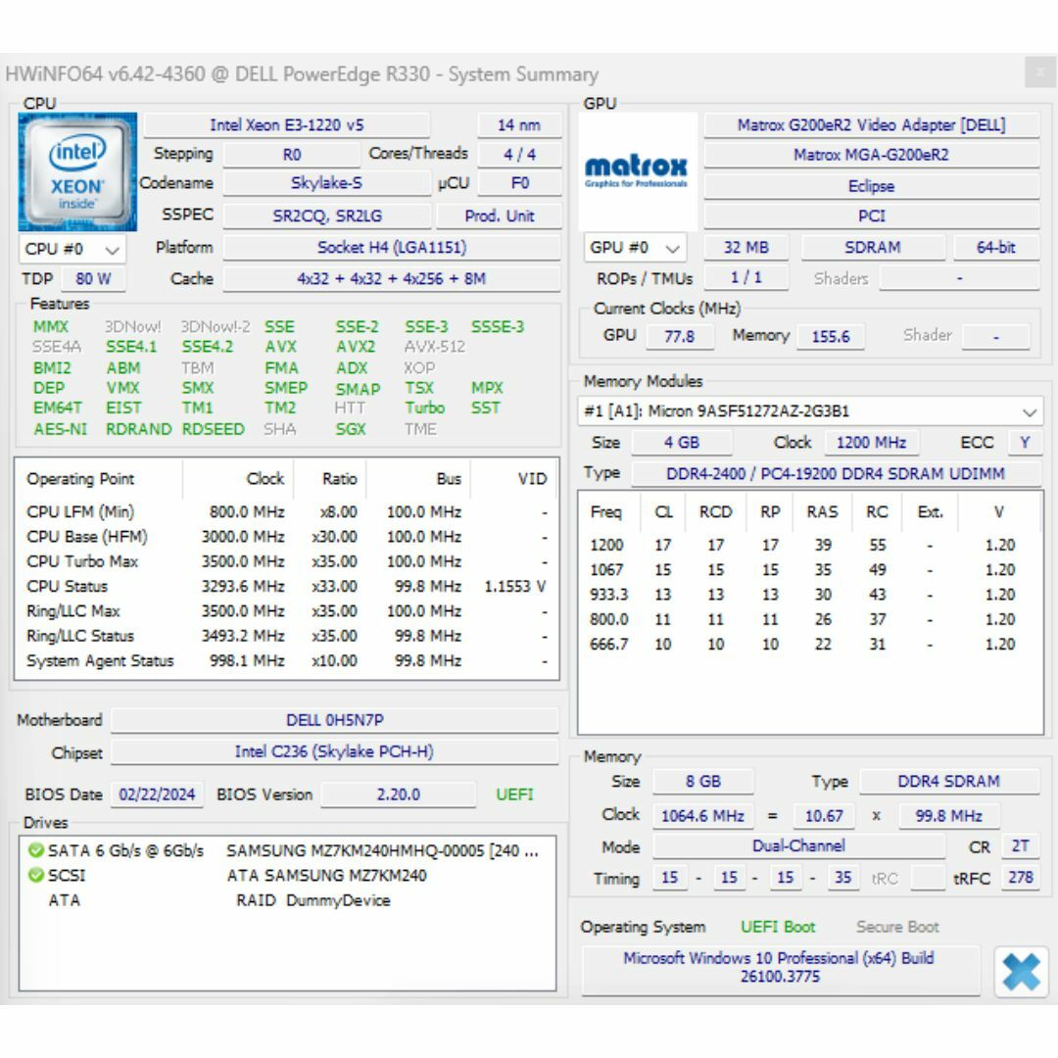Select the CPU Turbo Max row

point(286,561)
